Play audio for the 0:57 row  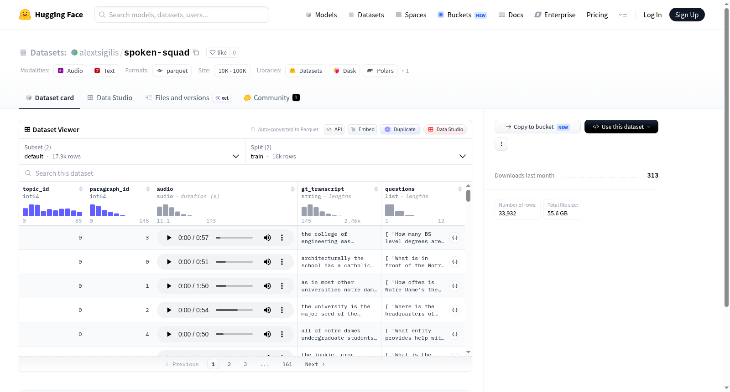(169, 238)
